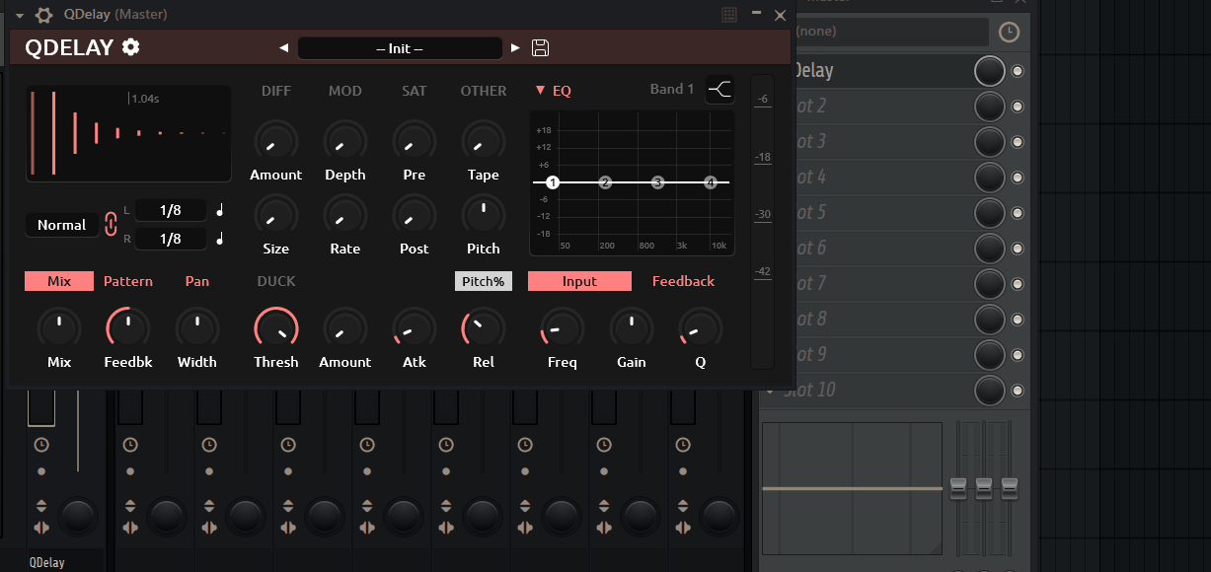This screenshot has width=1211, height=572.
Task: Load the next preset with the right arrow
Action: coord(515,47)
